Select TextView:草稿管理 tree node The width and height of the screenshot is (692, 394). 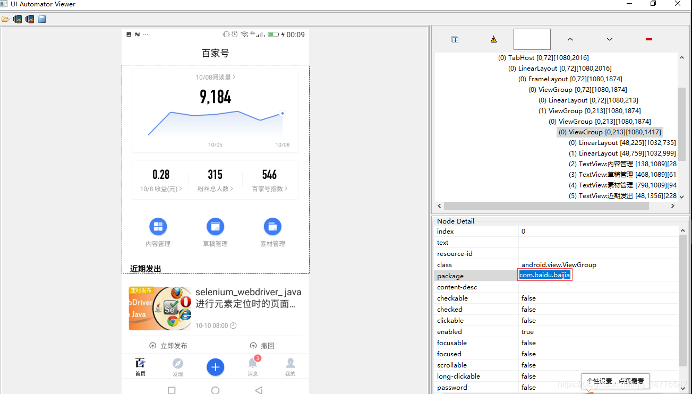pyautogui.click(x=622, y=174)
